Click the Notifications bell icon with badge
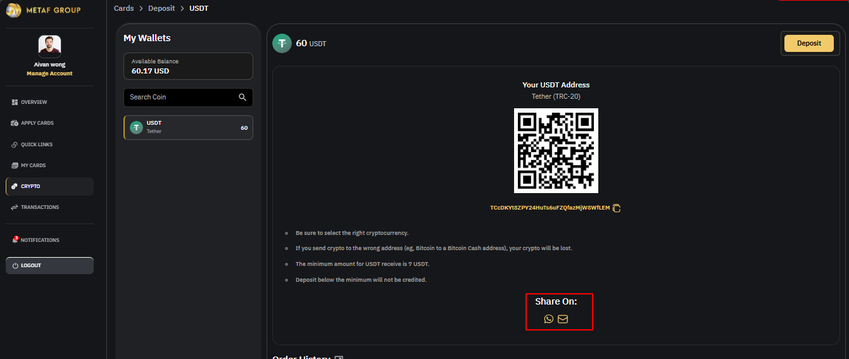The image size is (849, 359). 15,239
